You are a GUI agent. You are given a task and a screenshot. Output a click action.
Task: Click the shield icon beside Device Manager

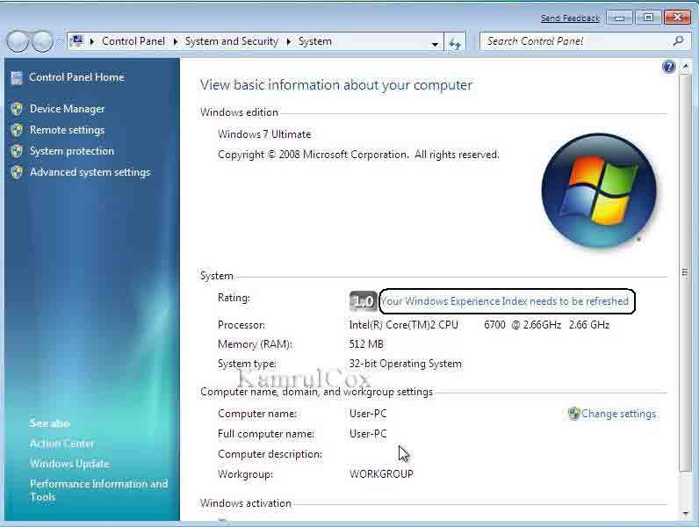(x=17, y=109)
